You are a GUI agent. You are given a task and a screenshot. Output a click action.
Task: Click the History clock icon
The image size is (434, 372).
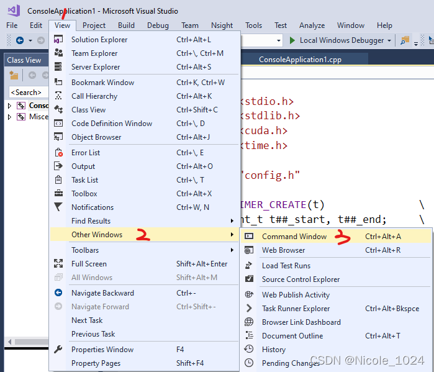pos(249,349)
